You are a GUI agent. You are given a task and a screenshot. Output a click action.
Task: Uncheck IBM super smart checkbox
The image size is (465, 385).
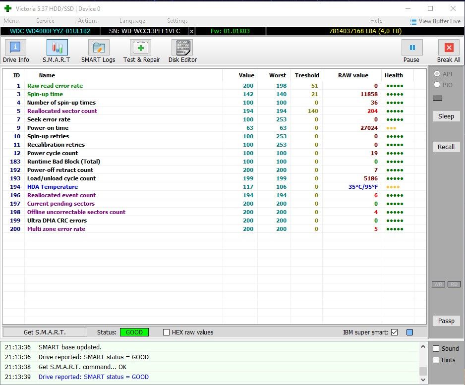pyautogui.click(x=395, y=332)
